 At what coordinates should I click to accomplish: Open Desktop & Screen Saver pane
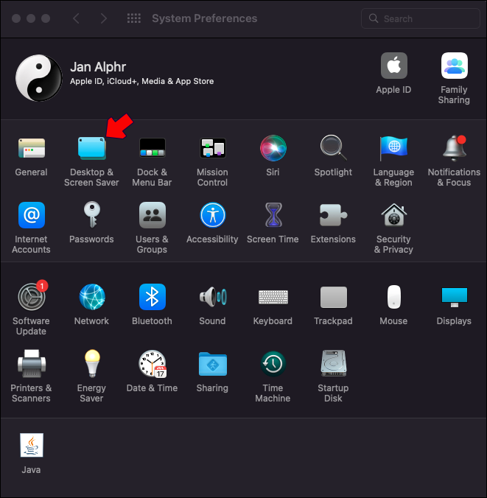(92, 148)
